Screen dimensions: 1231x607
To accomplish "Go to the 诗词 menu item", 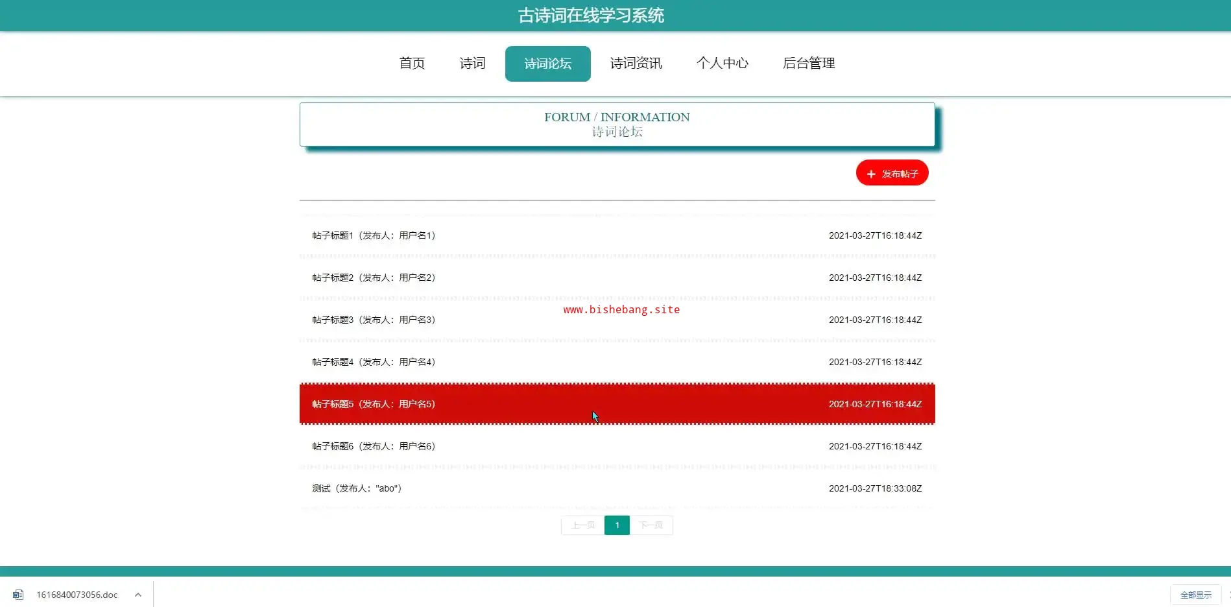I will pyautogui.click(x=472, y=64).
